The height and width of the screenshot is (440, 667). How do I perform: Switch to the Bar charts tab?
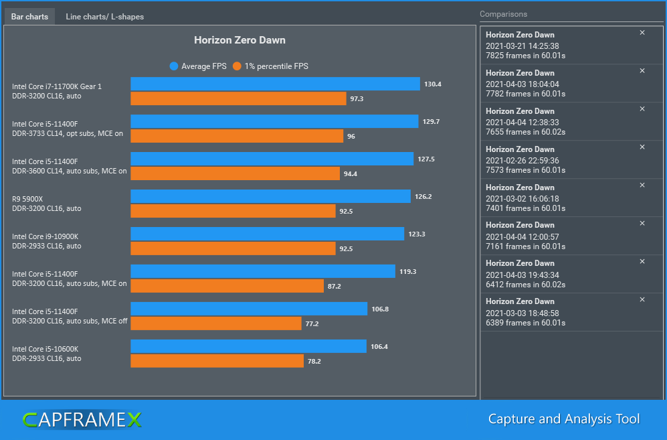(30, 17)
